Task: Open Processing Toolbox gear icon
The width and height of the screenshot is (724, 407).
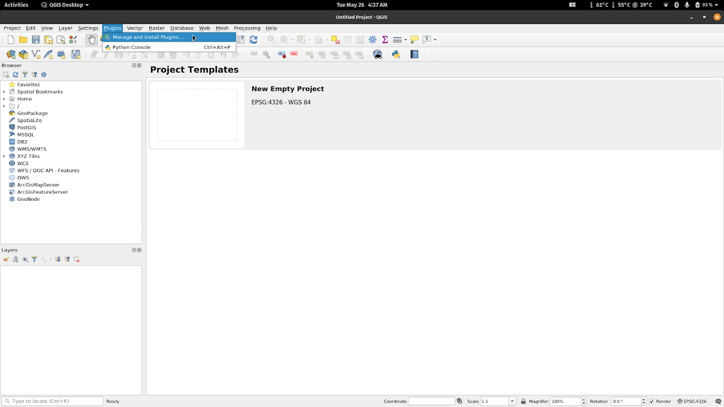Action: tap(372, 40)
